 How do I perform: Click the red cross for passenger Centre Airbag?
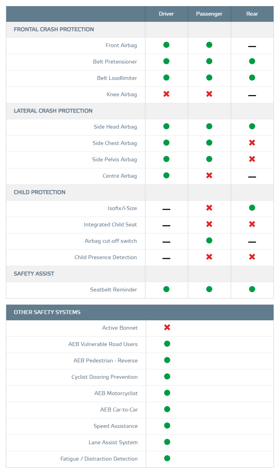tap(209, 175)
